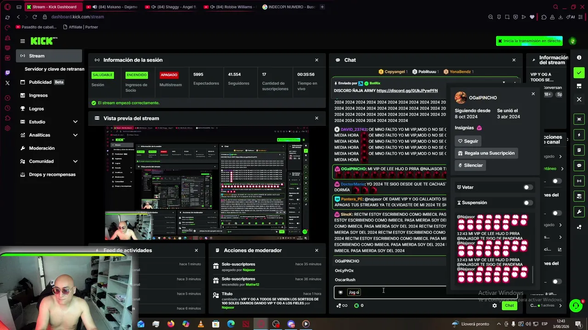Close Vista previa del stream panel

(317, 118)
